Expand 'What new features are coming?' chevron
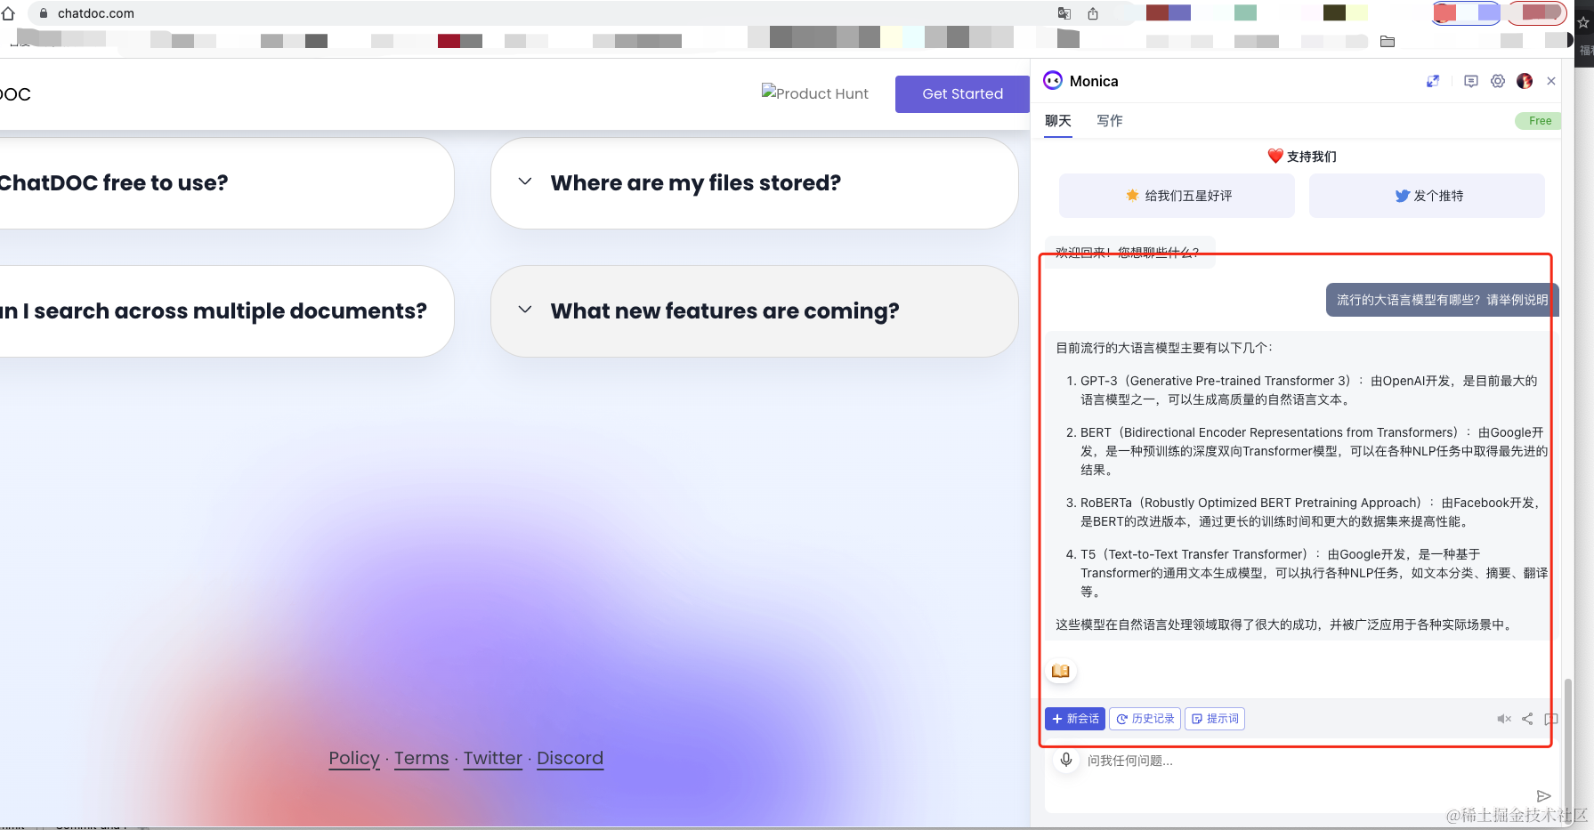The image size is (1594, 830). [x=525, y=310]
